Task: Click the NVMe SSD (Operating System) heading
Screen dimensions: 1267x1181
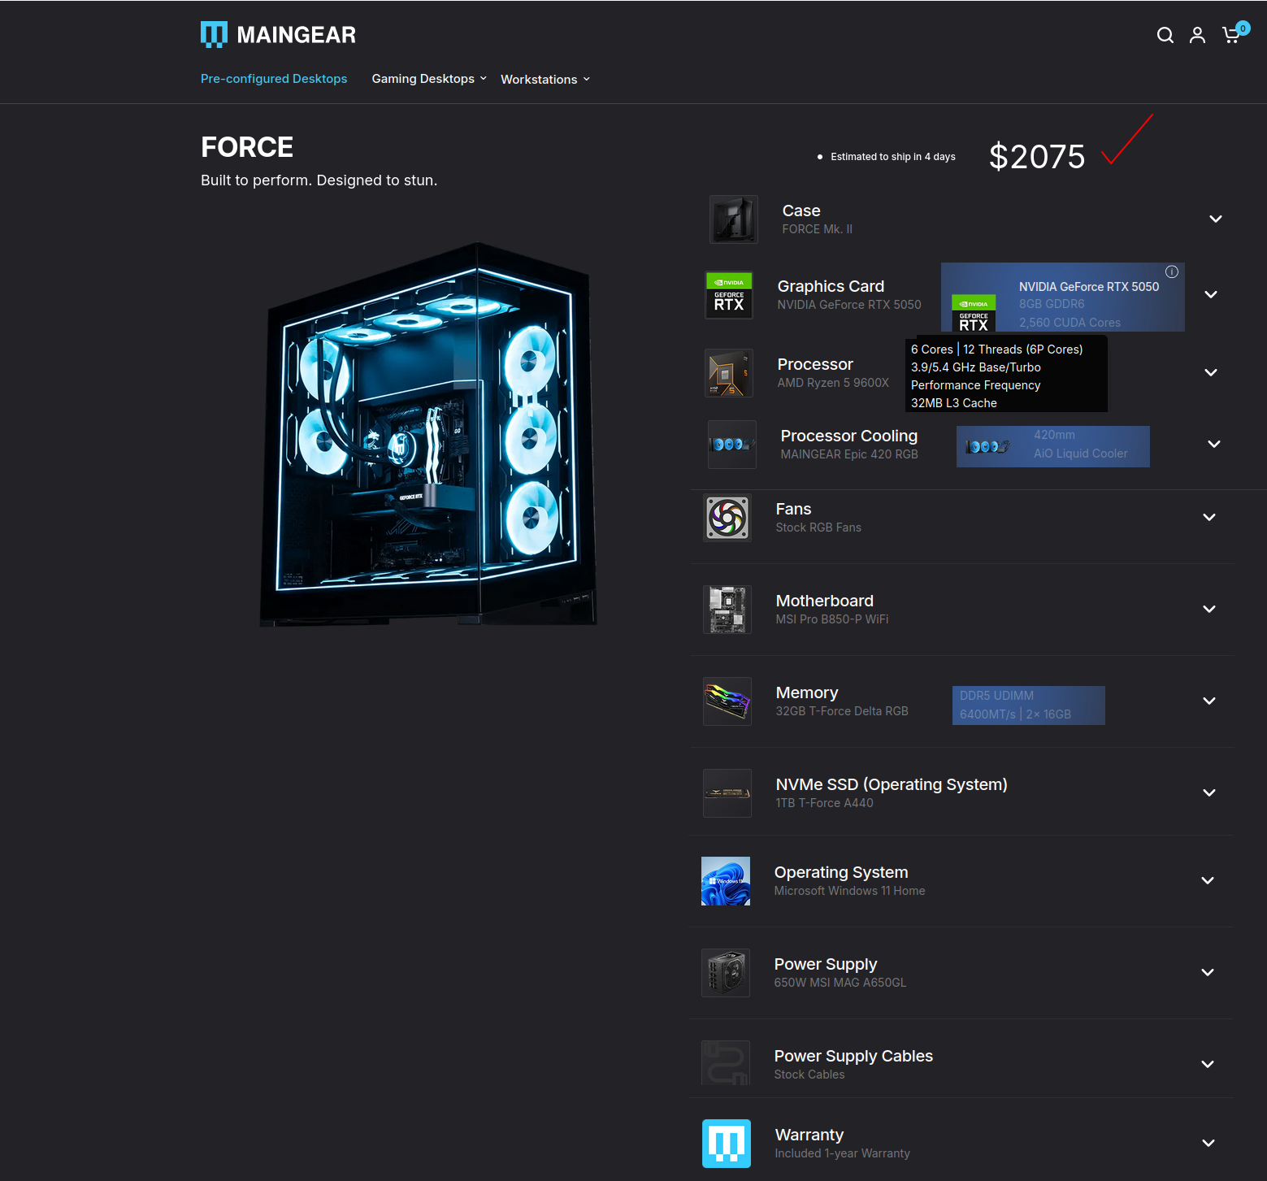Action: pyautogui.click(x=892, y=784)
